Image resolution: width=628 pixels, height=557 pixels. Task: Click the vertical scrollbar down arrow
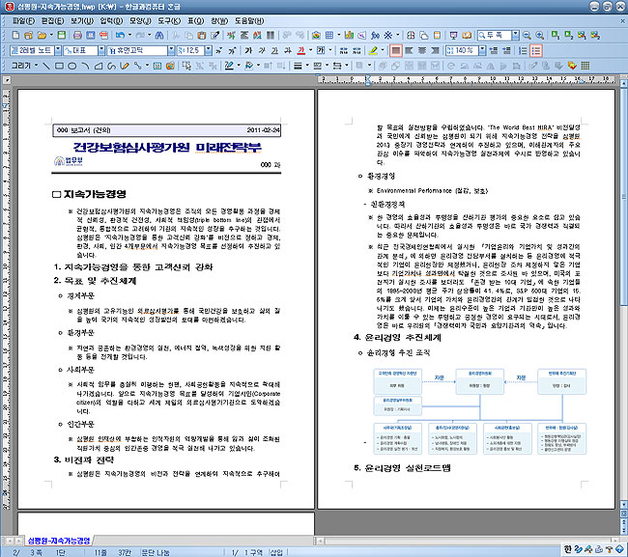[x=623, y=504]
